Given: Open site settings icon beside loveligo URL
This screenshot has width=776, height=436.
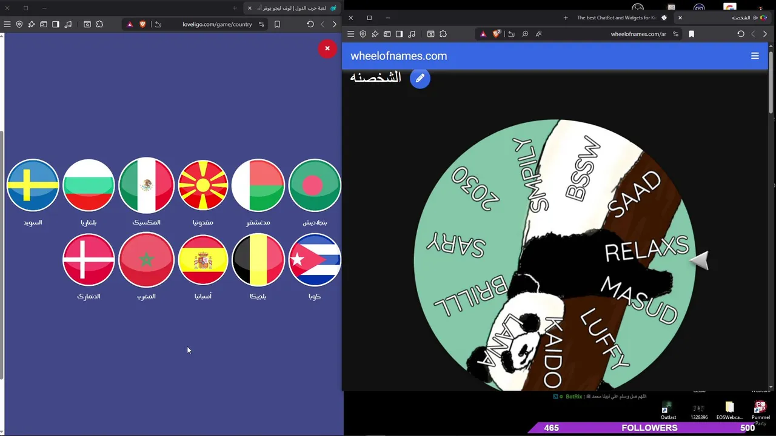Looking at the screenshot, I should tap(261, 24).
